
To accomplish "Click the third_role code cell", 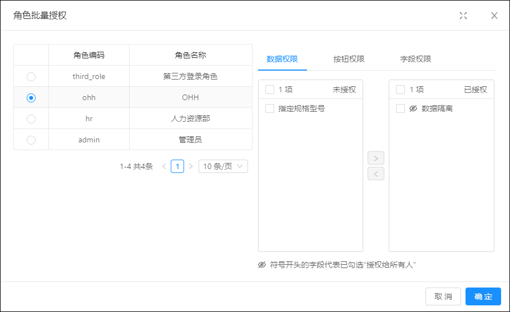I will click(x=89, y=76).
